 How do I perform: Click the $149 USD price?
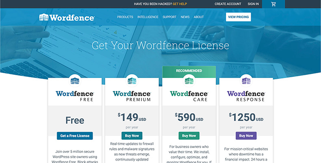(132, 117)
